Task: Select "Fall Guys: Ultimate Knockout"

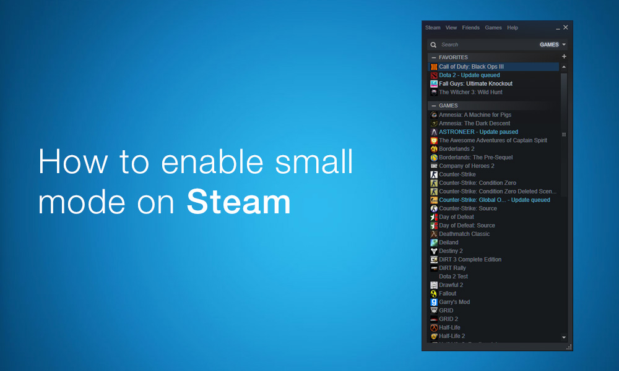Action: click(475, 83)
